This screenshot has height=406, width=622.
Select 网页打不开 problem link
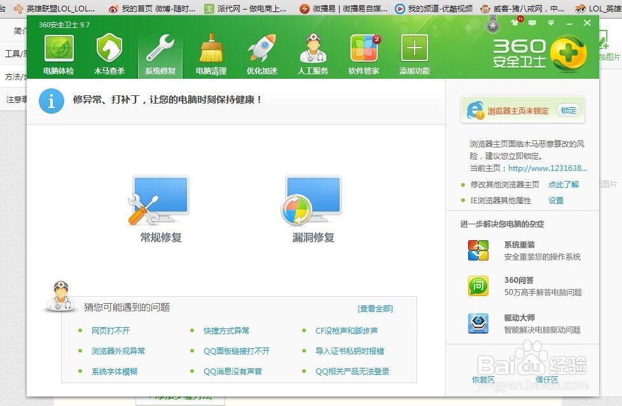coord(111,330)
